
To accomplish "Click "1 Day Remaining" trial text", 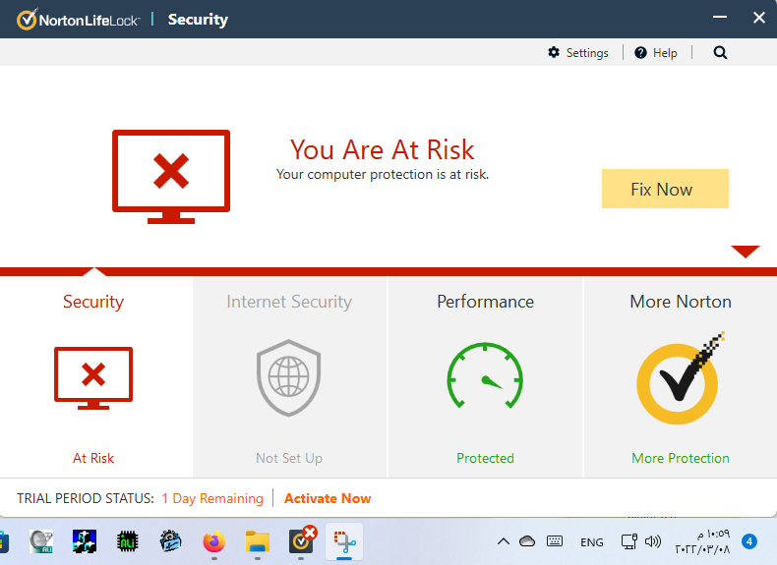I will pyautogui.click(x=212, y=498).
